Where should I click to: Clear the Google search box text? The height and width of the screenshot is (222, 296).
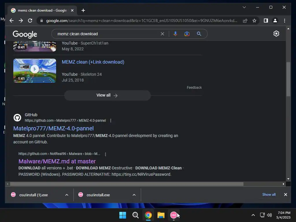tap(162, 34)
